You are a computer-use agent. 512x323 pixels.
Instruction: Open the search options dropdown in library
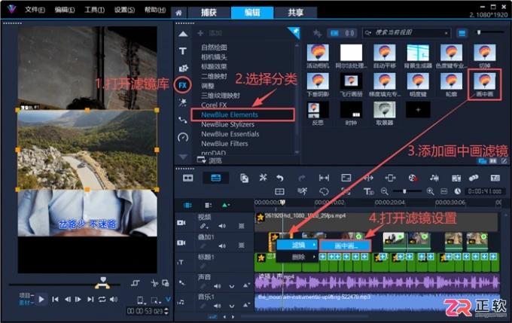click(x=367, y=32)
